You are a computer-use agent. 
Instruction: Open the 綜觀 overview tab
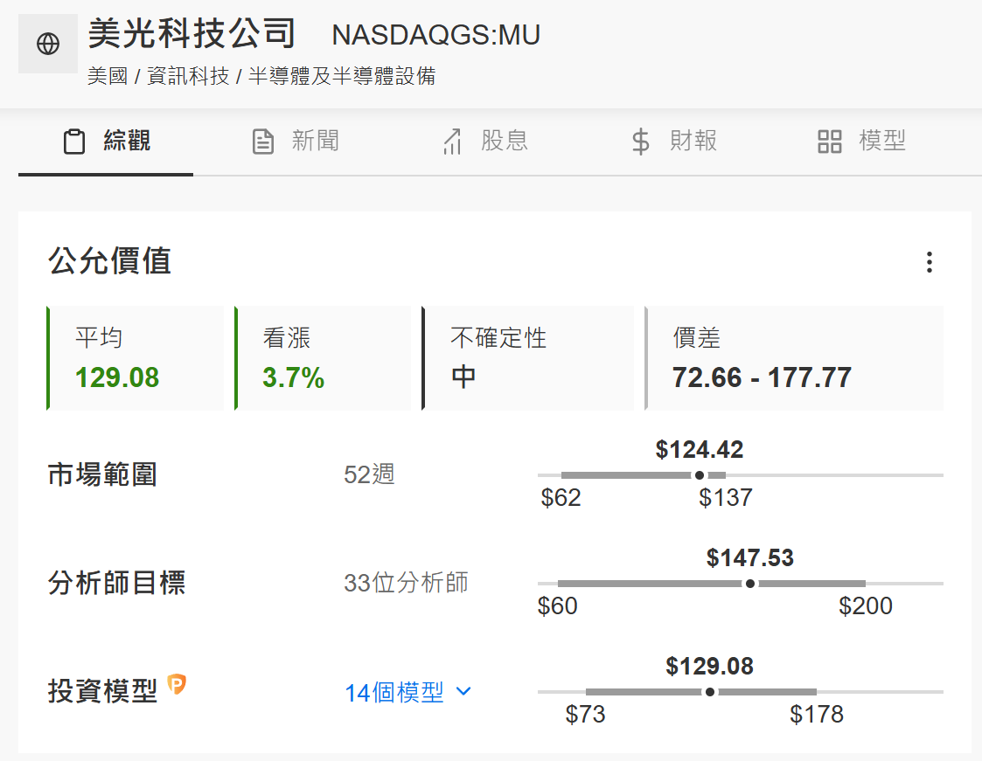click(106, 142)
